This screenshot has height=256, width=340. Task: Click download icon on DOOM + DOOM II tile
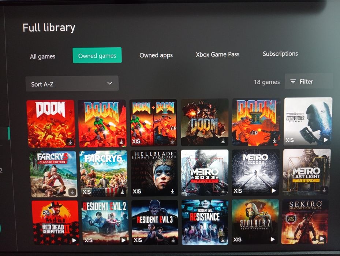point(172,141)
